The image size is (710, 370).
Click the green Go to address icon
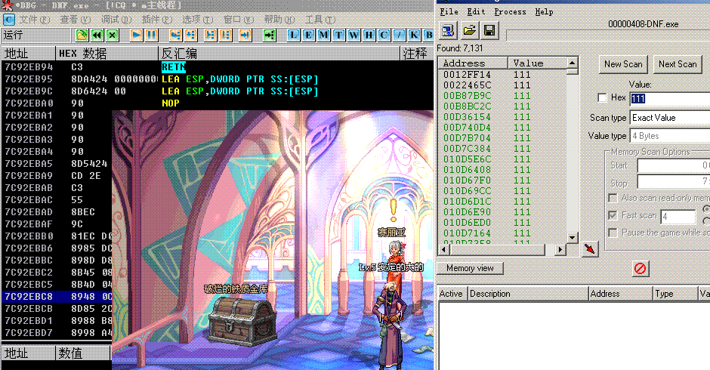point(270,35)
